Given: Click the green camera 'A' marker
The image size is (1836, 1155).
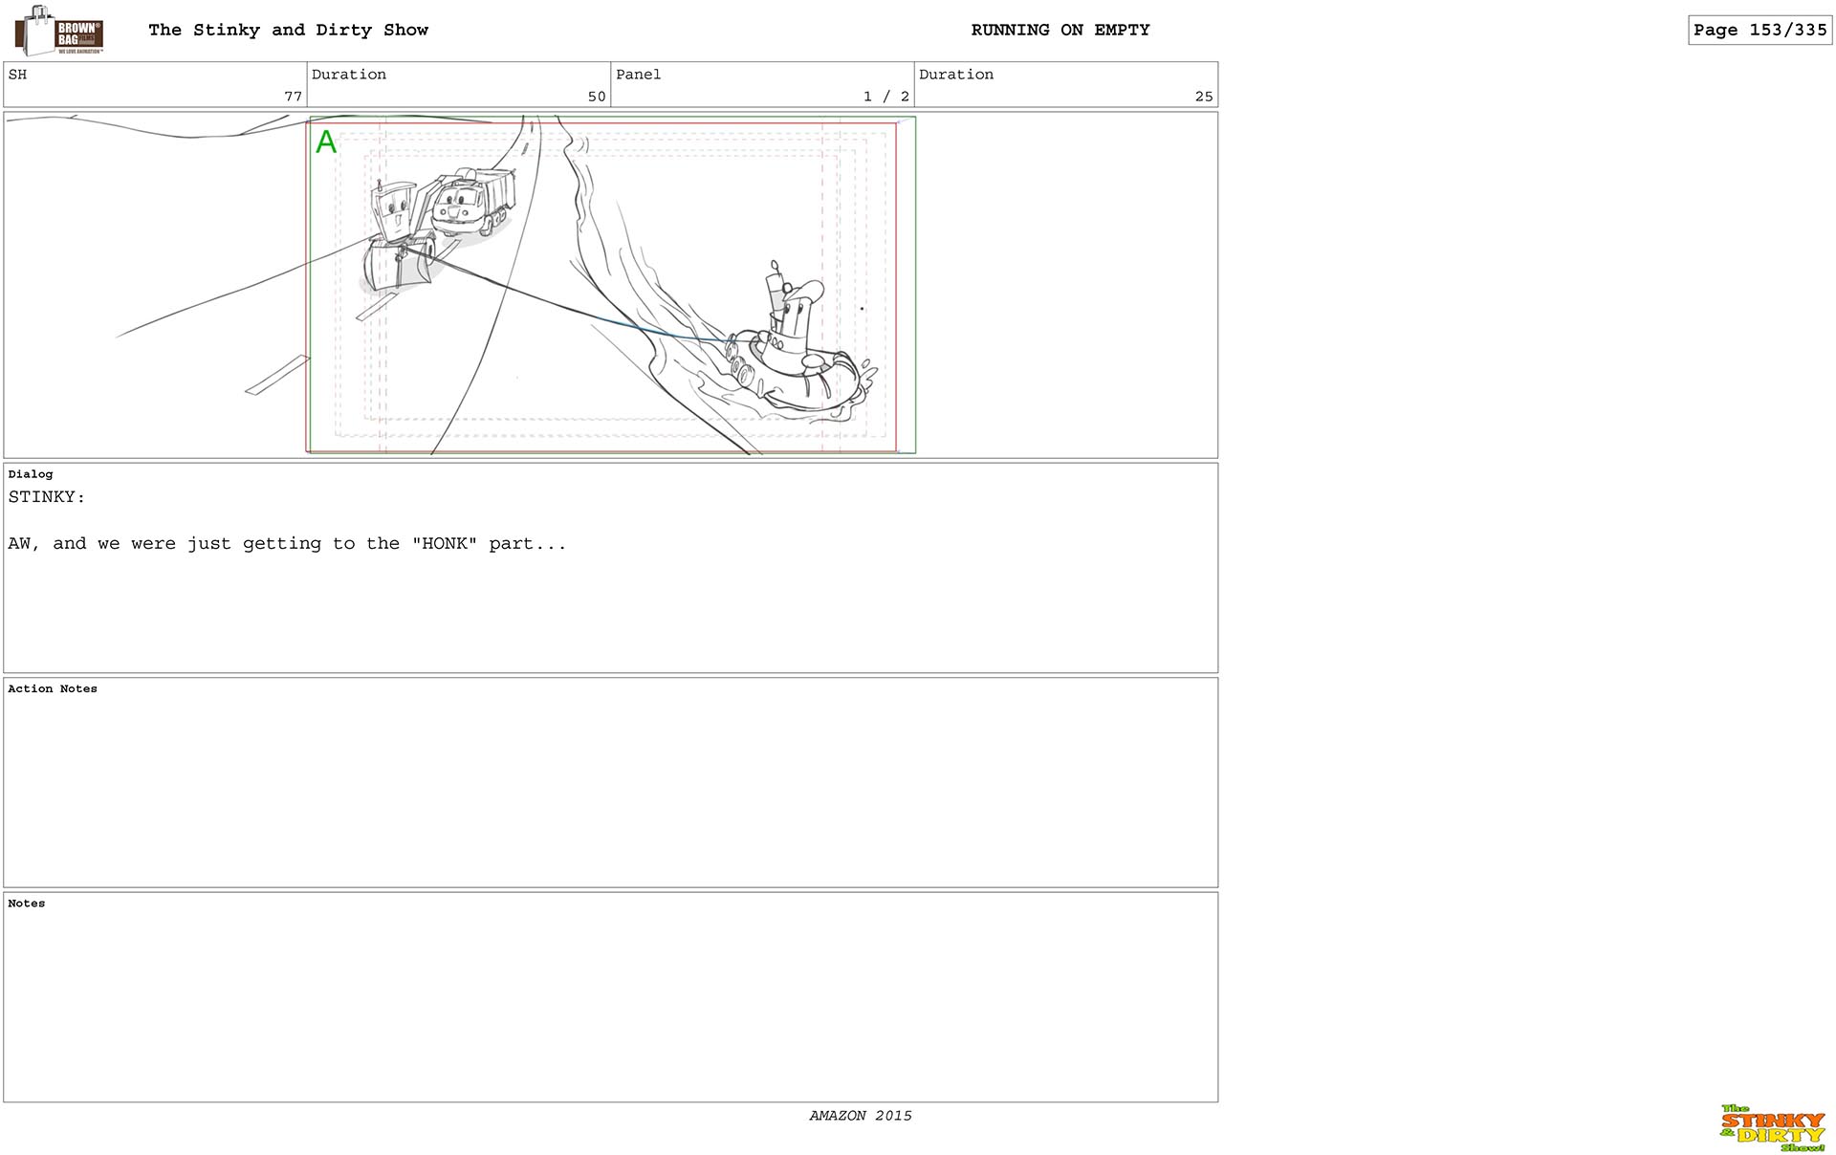Looking at the screenshot, I should point(326,142).
